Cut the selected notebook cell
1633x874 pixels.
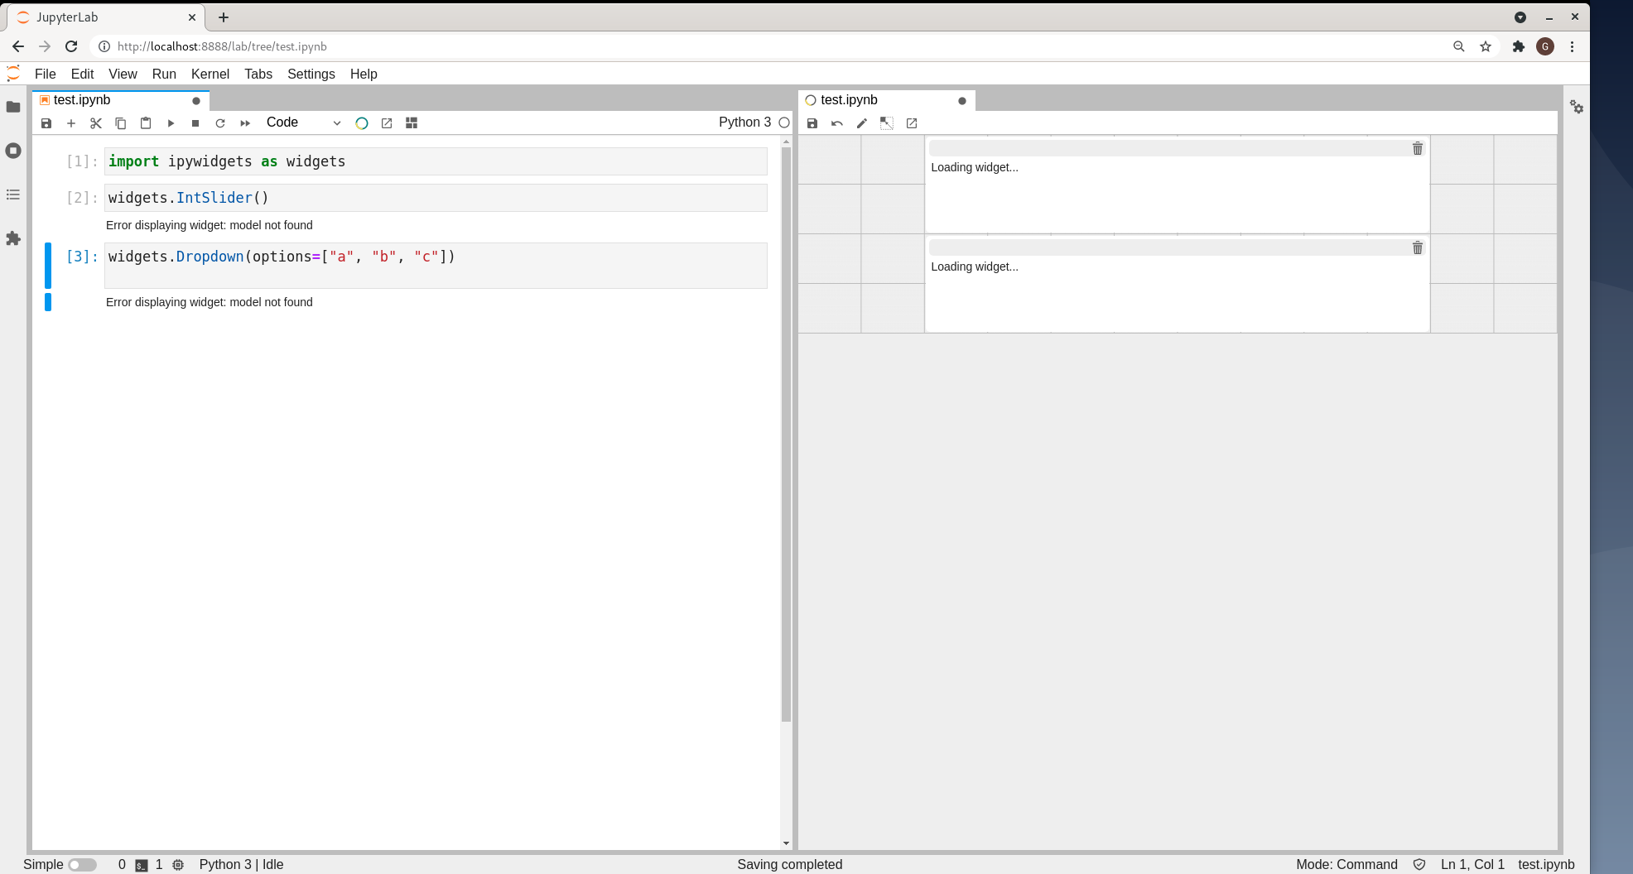coord(96,122)
